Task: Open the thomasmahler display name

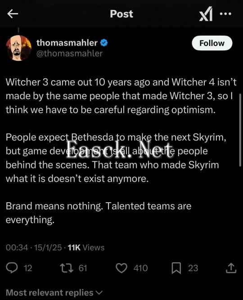Action: (67, 43)
